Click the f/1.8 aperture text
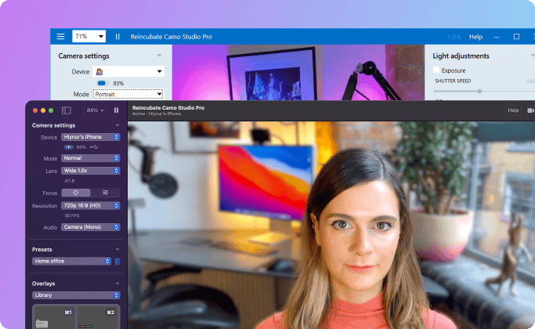Screen dimensions: 535x329 pyautogui.click(x=70, y=181)
